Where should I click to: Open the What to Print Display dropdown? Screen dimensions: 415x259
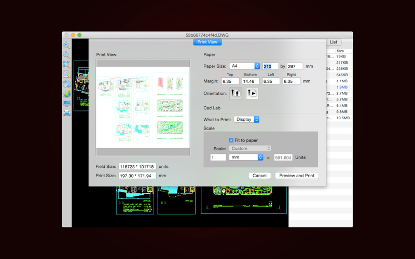pyautogui.click(x=246, y=119)
